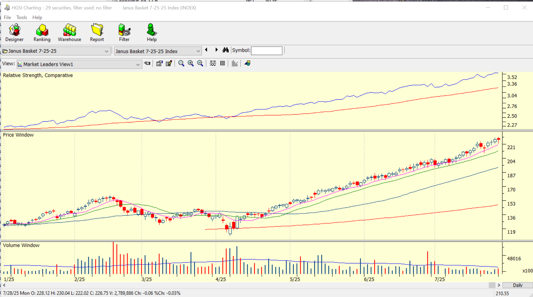Open the Designer tool

pos(14,33)
